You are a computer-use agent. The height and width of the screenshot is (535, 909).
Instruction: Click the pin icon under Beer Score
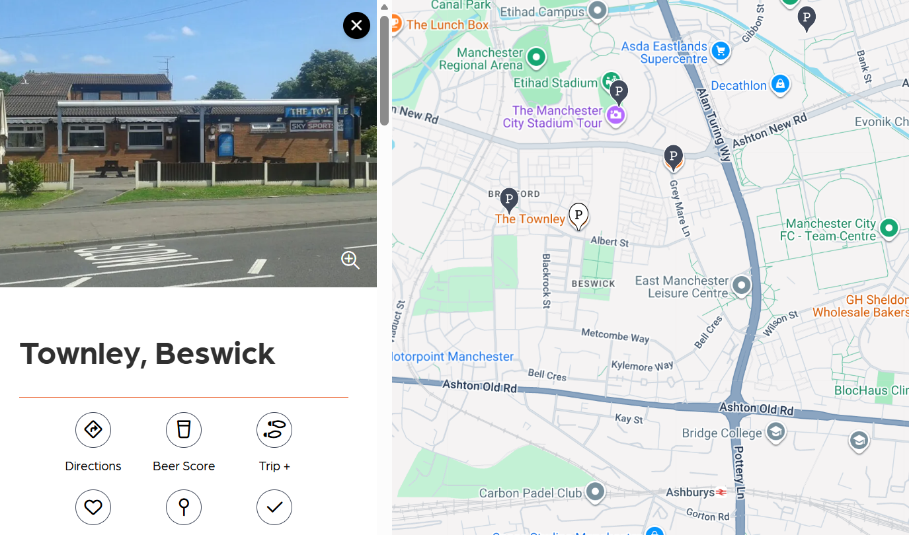184,507
